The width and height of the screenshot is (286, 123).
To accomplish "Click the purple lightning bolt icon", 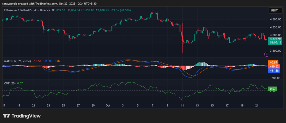I will point(266,54).
